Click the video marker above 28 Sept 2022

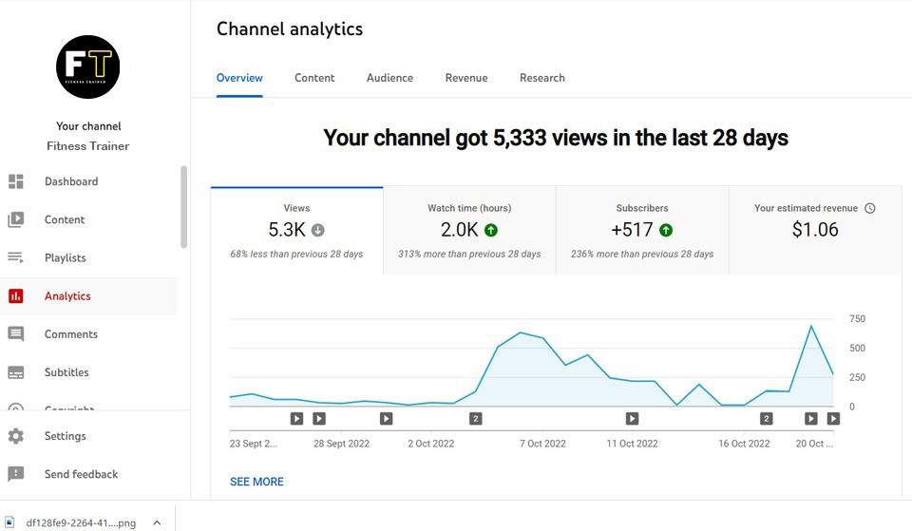tap(319, 418)
